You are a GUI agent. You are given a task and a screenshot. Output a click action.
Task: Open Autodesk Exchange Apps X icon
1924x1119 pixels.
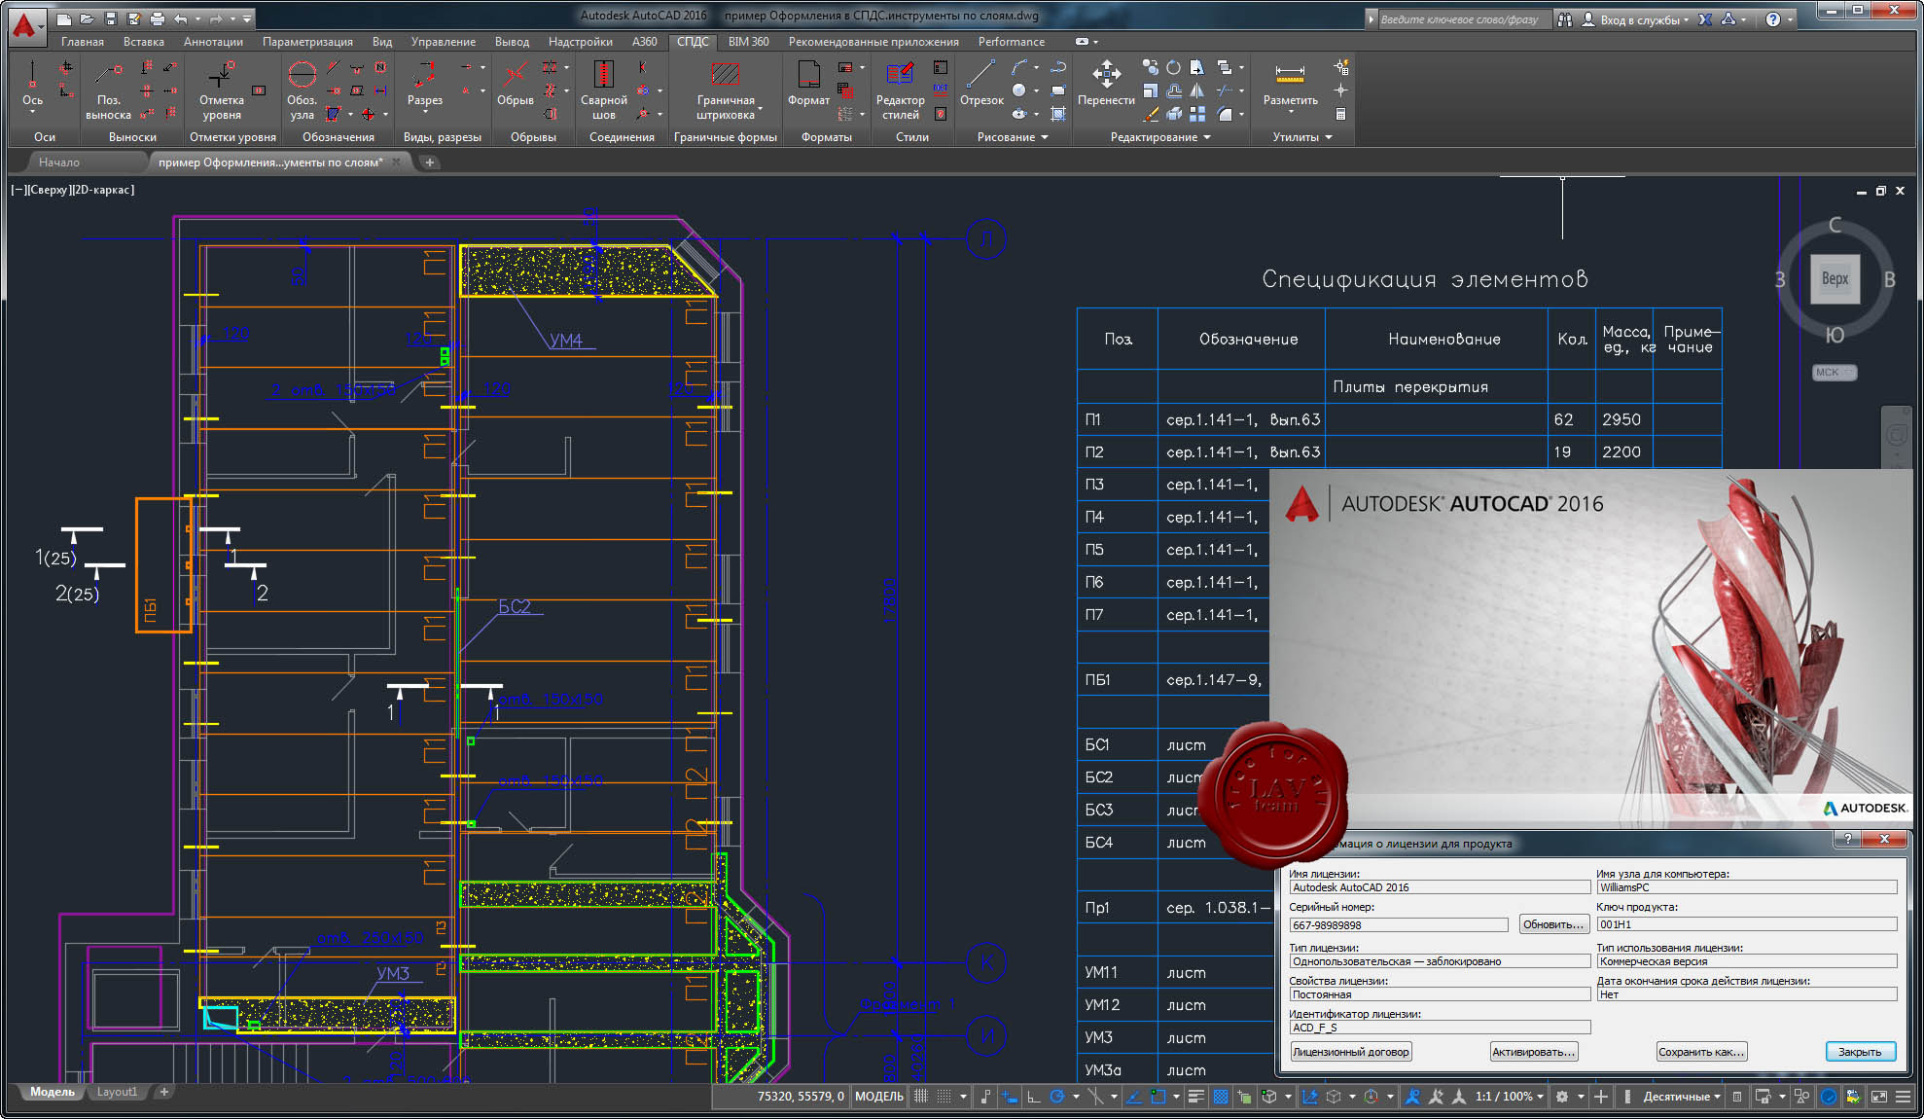tap(1704, 18)
